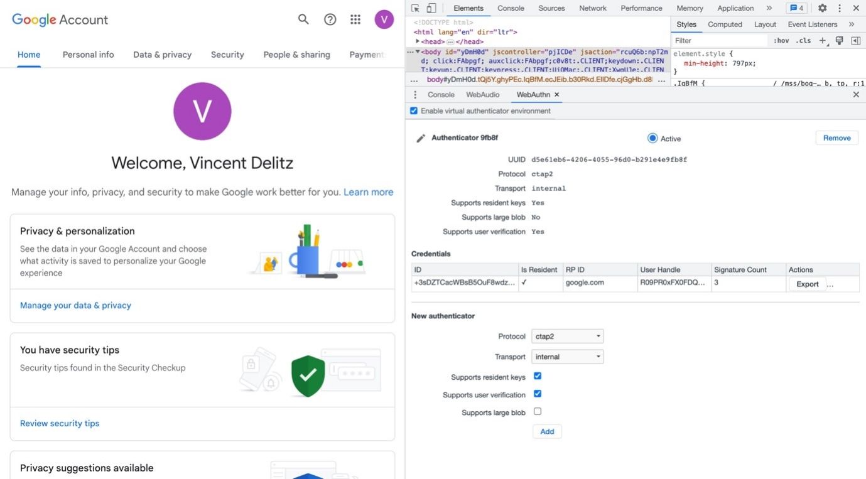Screen dimensions: 866x479
Task: Click the ellipsis badge inside the head tag
Action: (450, 42)
